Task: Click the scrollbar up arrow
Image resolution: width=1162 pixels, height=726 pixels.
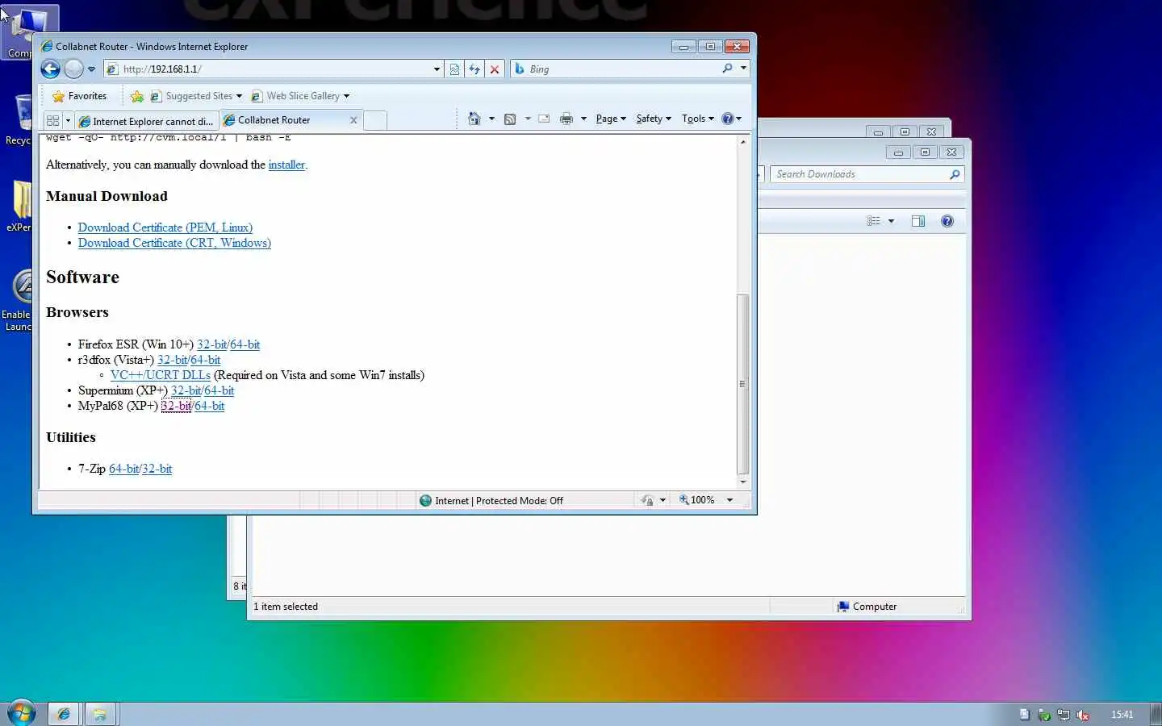Action: point(742,141)
